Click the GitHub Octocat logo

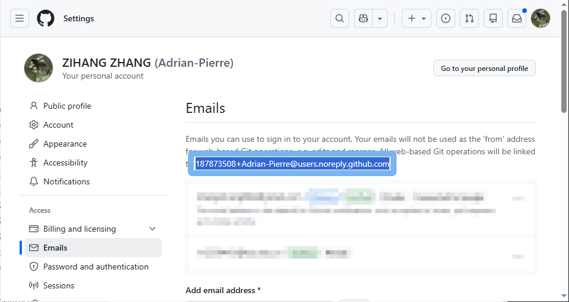pos(46,18)
